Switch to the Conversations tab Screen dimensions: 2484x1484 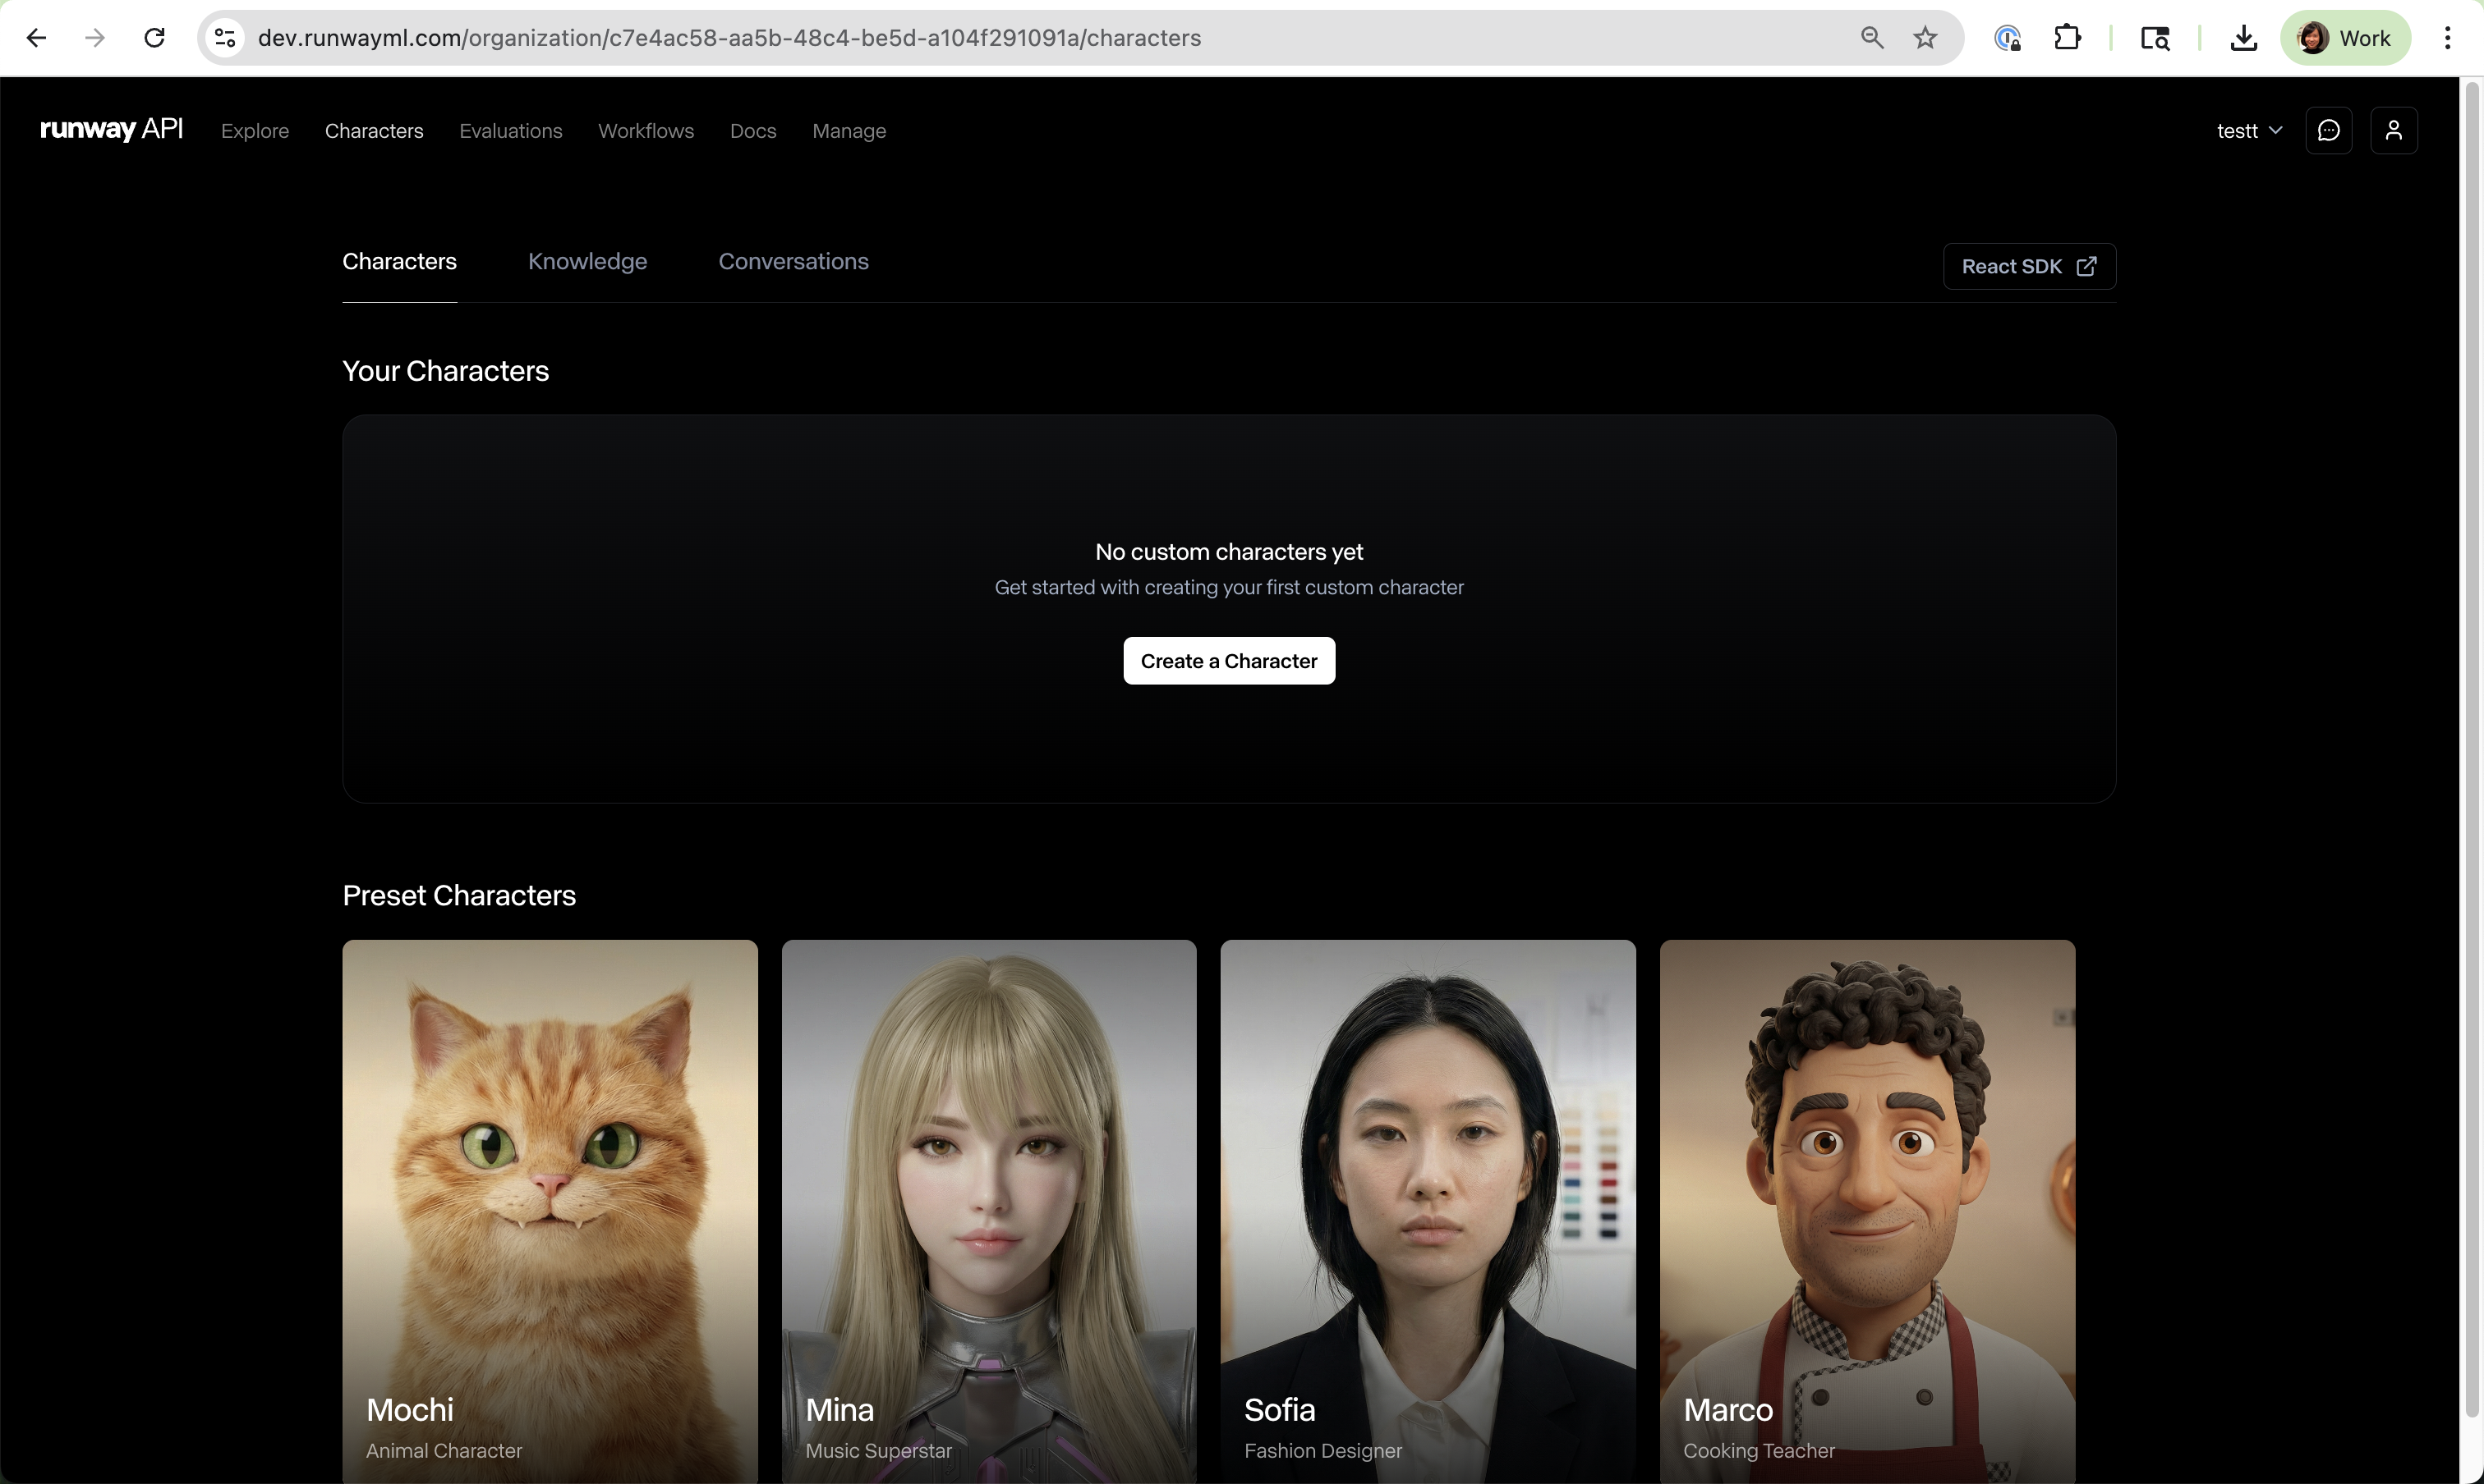point(793,261)
